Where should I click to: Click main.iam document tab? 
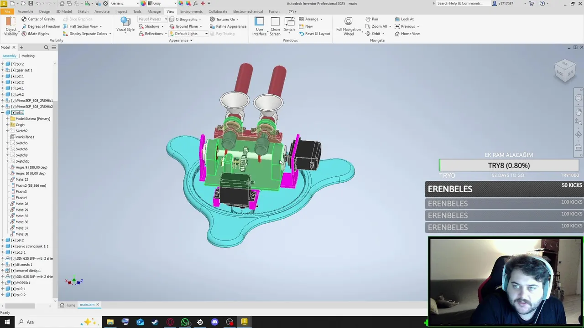coord(87,305)
